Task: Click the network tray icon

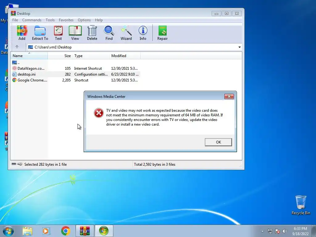Action: coord(270,231)
